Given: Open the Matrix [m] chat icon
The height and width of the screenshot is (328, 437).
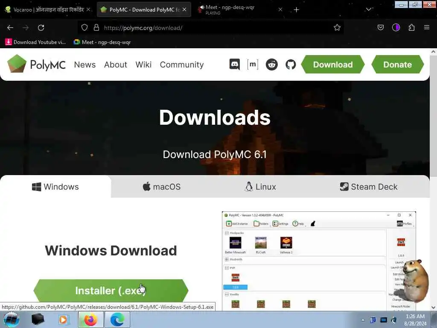Looking at the screenshot, I should coord(253,64).
